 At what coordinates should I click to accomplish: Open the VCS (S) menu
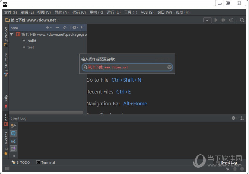tap(147, 12)
